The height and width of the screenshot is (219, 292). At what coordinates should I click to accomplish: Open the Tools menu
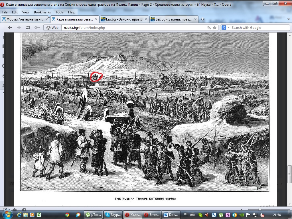coord(59,12)
